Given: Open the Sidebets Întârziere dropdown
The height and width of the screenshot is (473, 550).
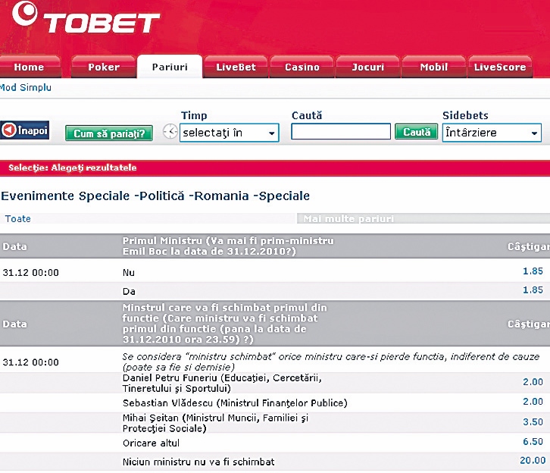Looking at the screenshot, I should pos(492,133).
